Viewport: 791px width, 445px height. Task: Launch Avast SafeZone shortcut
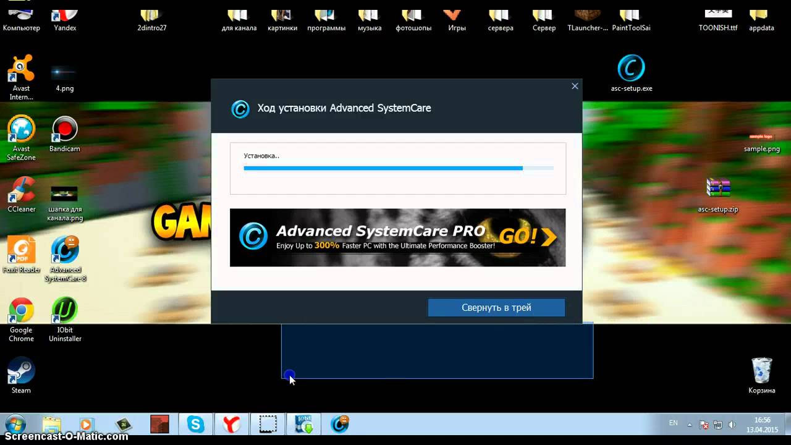[21, 138]
